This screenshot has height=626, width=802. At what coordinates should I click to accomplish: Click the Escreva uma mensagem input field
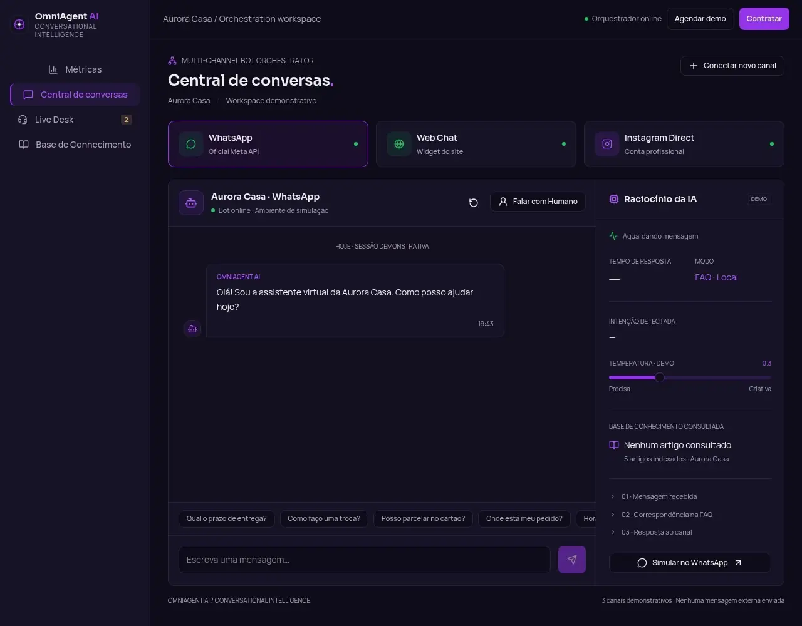pyautogui.click(x=364, y=560)
